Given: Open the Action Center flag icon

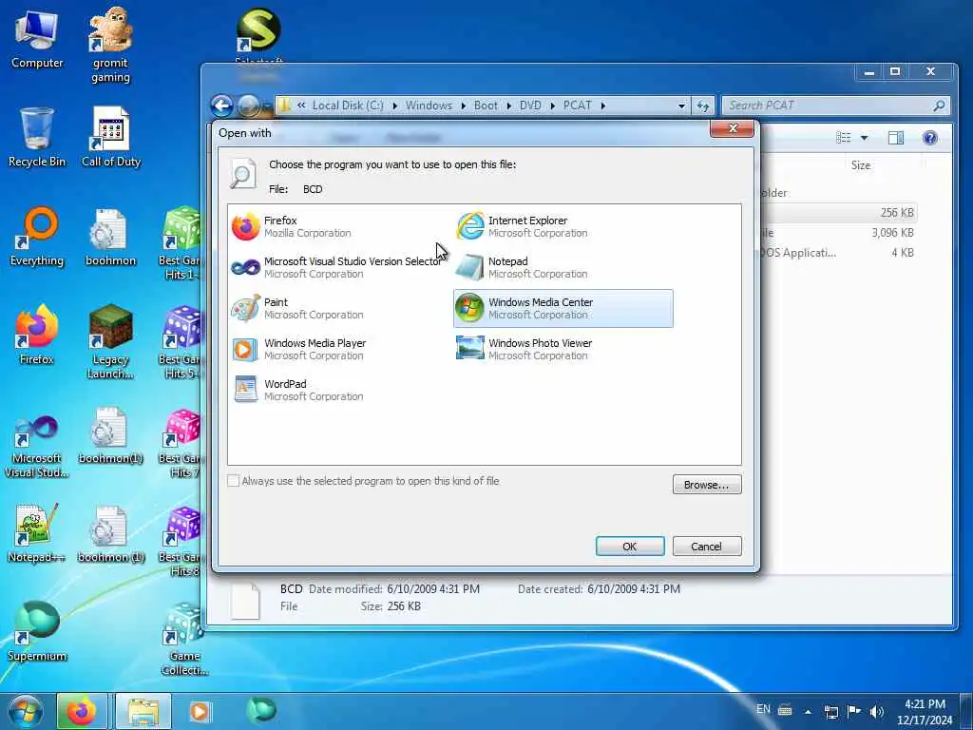Looking at the screenshot, I should tap(854, 711).
